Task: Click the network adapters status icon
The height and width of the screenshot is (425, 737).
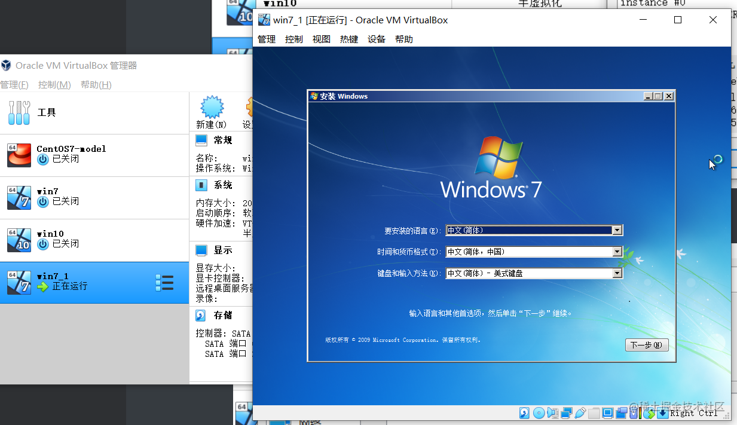Action: (x=567, y=412)
